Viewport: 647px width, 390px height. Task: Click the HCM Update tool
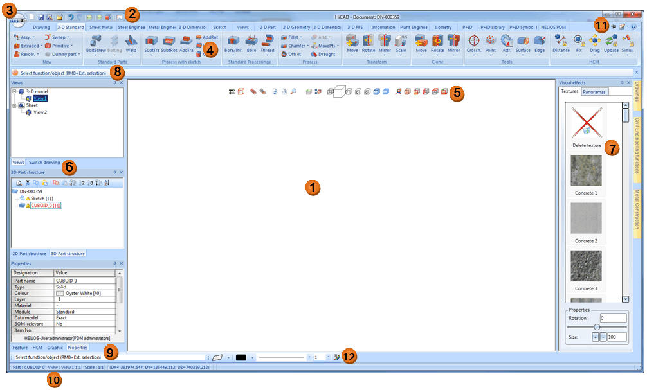(611, 44)
